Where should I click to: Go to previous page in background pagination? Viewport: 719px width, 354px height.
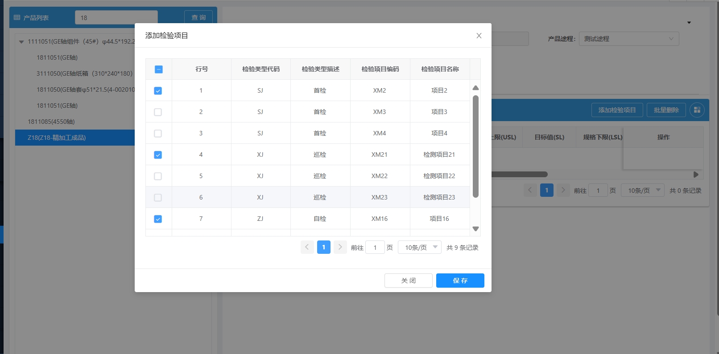(x=530, y=190)
